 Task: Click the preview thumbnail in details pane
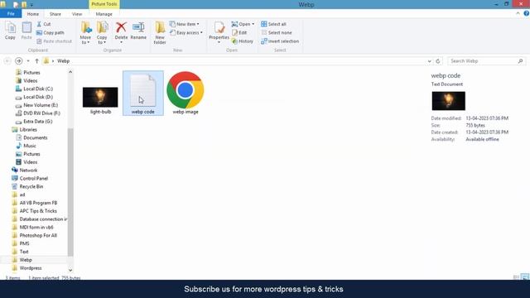coord(448,101)
